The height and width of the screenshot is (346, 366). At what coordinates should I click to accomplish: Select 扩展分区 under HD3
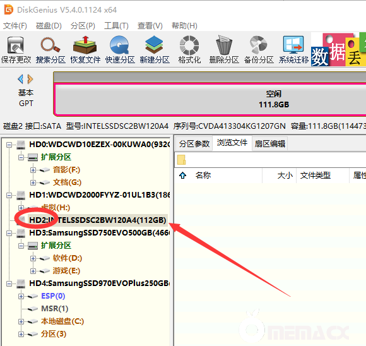56,246
